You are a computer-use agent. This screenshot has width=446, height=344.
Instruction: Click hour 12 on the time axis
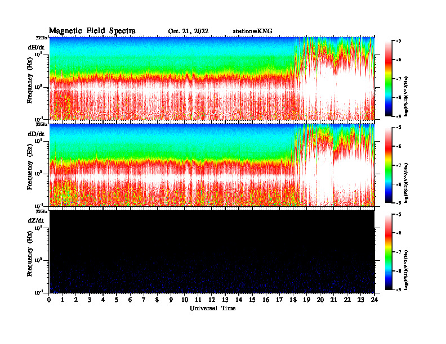(212, 300)
